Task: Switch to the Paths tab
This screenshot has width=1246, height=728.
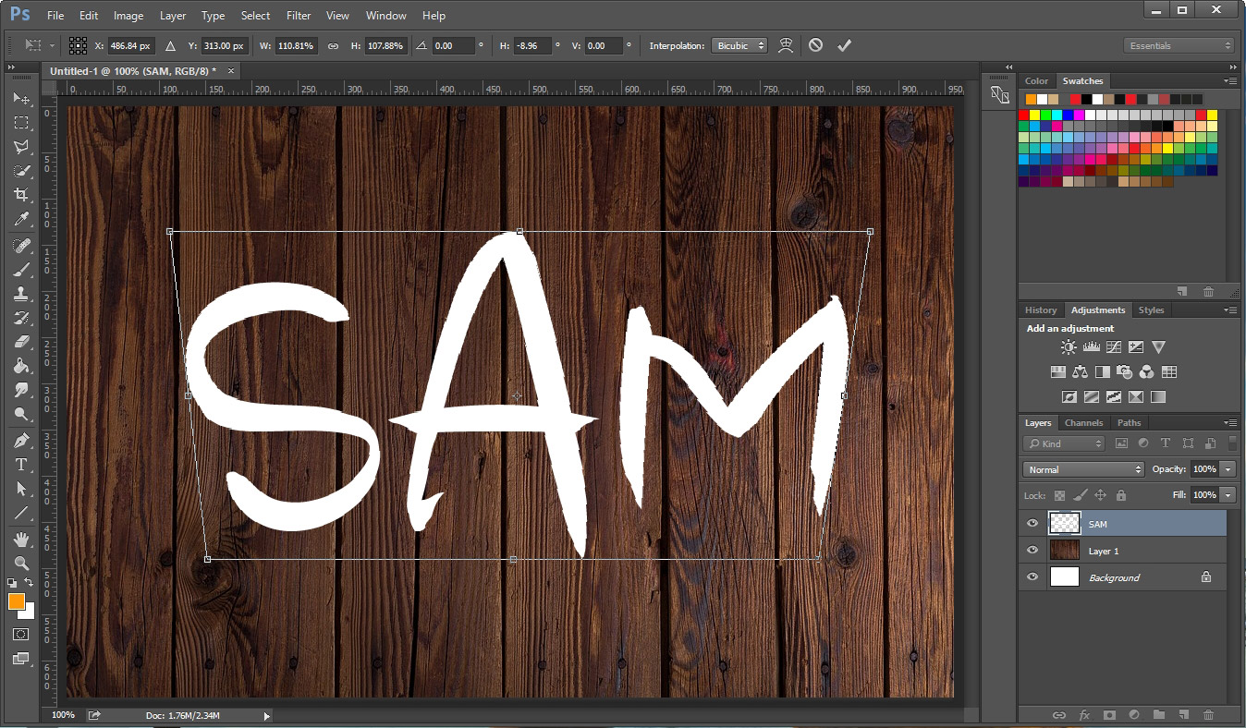Action: click(x=1130, y=422)
